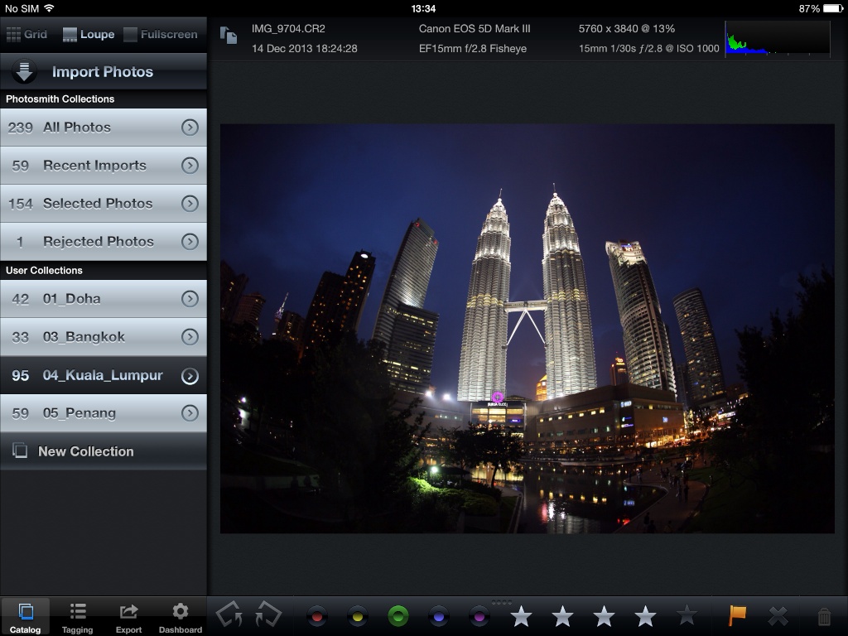Tap the 13:34 clock
This screenshot has width=848, height=636.
[x=423, y=8]
